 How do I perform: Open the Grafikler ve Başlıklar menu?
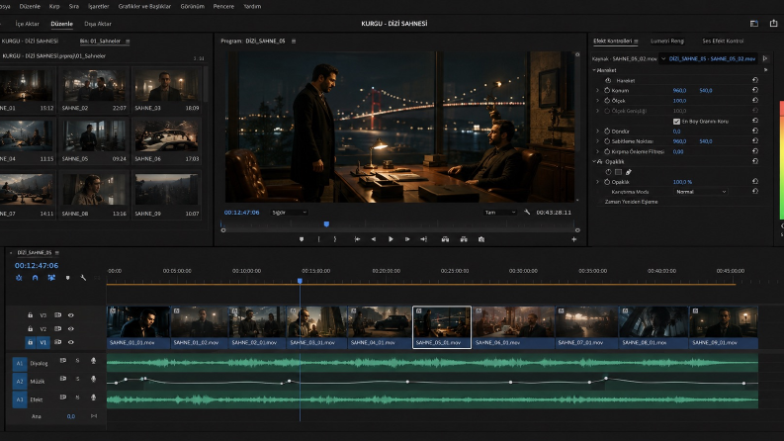(144, 7)
